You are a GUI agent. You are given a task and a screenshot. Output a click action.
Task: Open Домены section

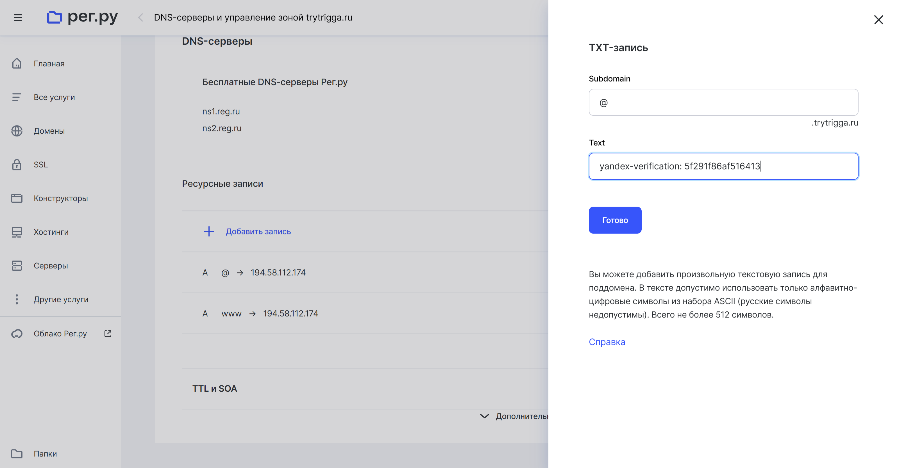pos(49,131)
